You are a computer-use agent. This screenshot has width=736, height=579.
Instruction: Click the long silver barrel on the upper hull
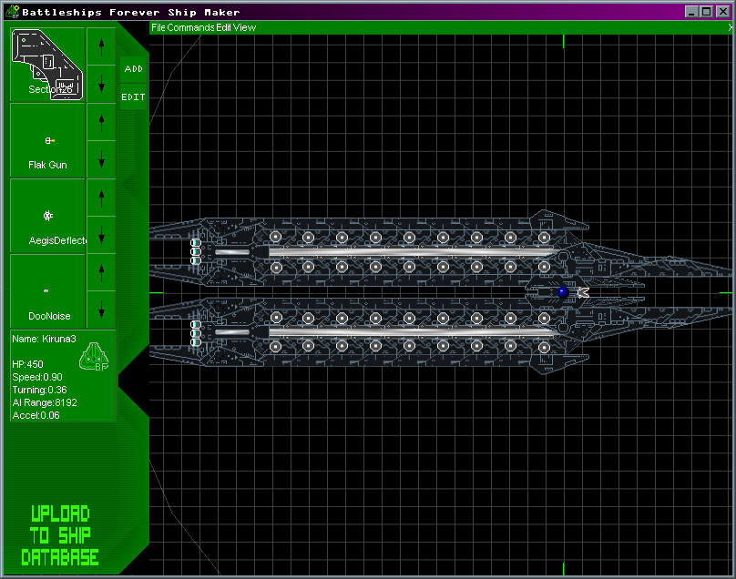(412, 252)
